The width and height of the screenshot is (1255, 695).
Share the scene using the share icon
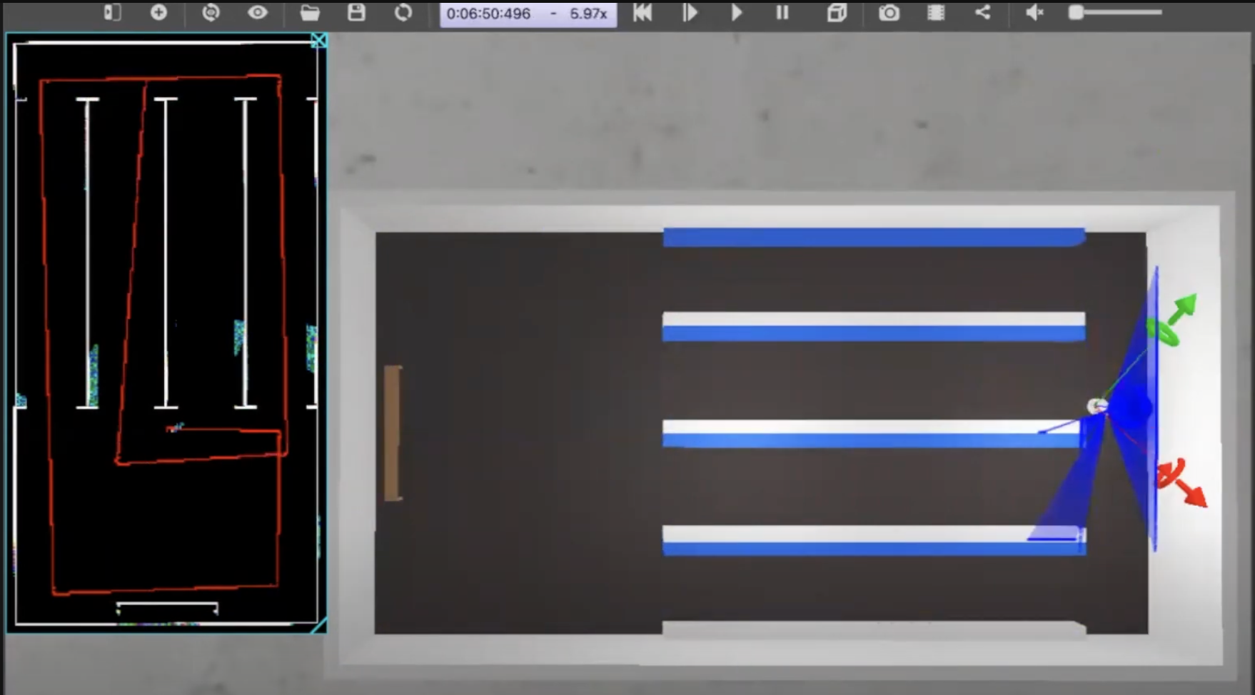pos(983,13)
